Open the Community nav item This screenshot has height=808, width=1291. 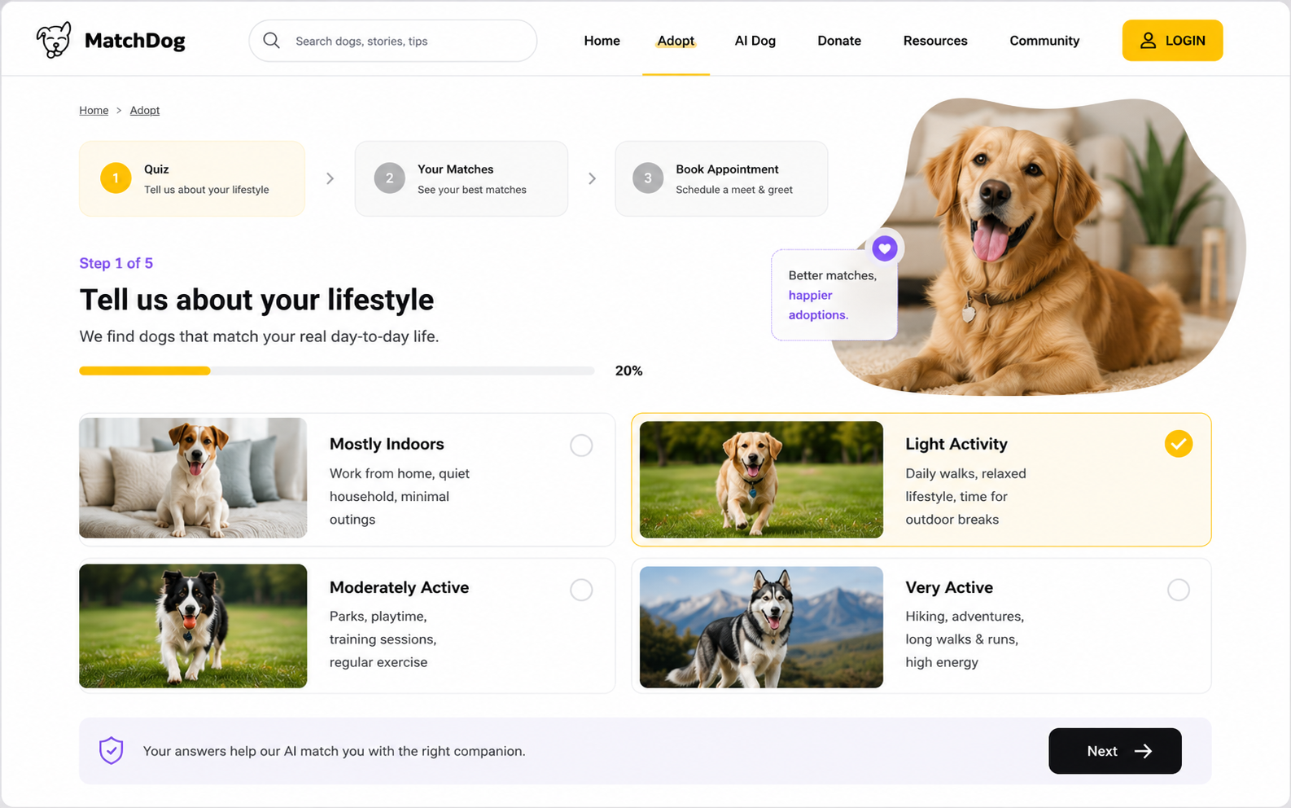click(1044, 41)
